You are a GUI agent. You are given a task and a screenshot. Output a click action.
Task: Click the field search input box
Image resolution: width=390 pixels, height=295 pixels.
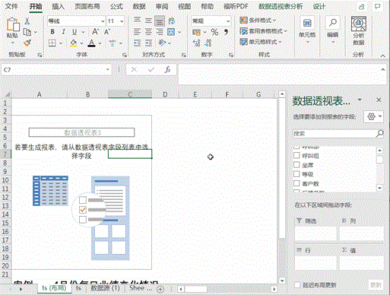335,133
